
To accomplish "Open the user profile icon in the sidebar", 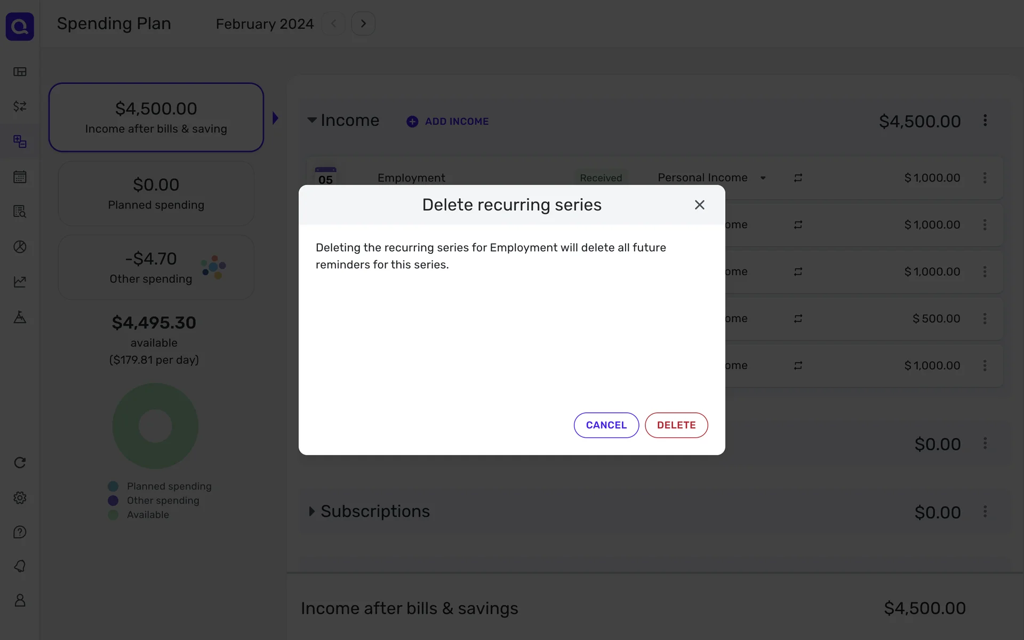I will pyautogui.click(x=20, y=600).
